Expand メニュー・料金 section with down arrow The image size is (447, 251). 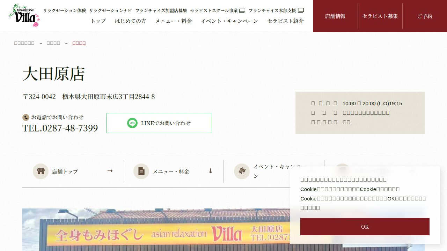pyautogui.click(x=211, y=171)
